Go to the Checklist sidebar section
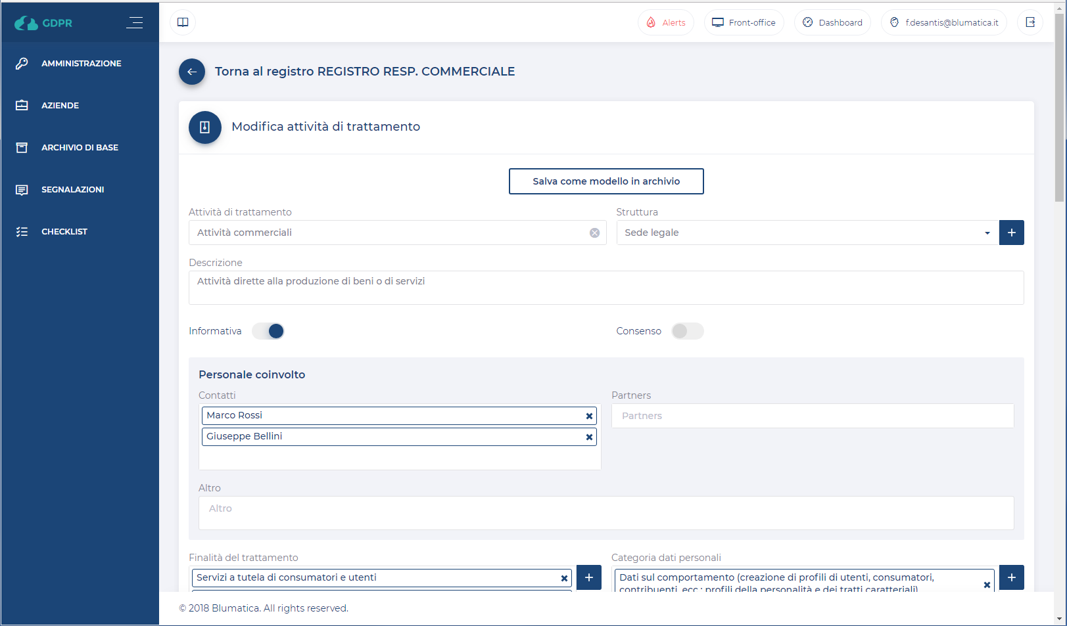 [x=64, y=232]
